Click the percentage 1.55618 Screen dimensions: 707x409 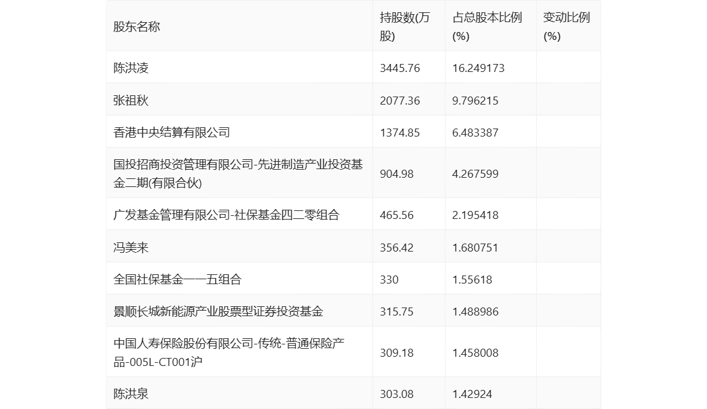coord(472,279)
